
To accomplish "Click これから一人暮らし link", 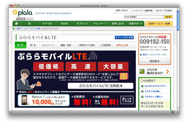I will click(x=154, y=97).
